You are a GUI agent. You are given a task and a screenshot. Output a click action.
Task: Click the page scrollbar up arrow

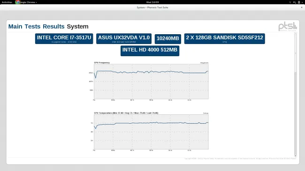click(x=296, y=33)
